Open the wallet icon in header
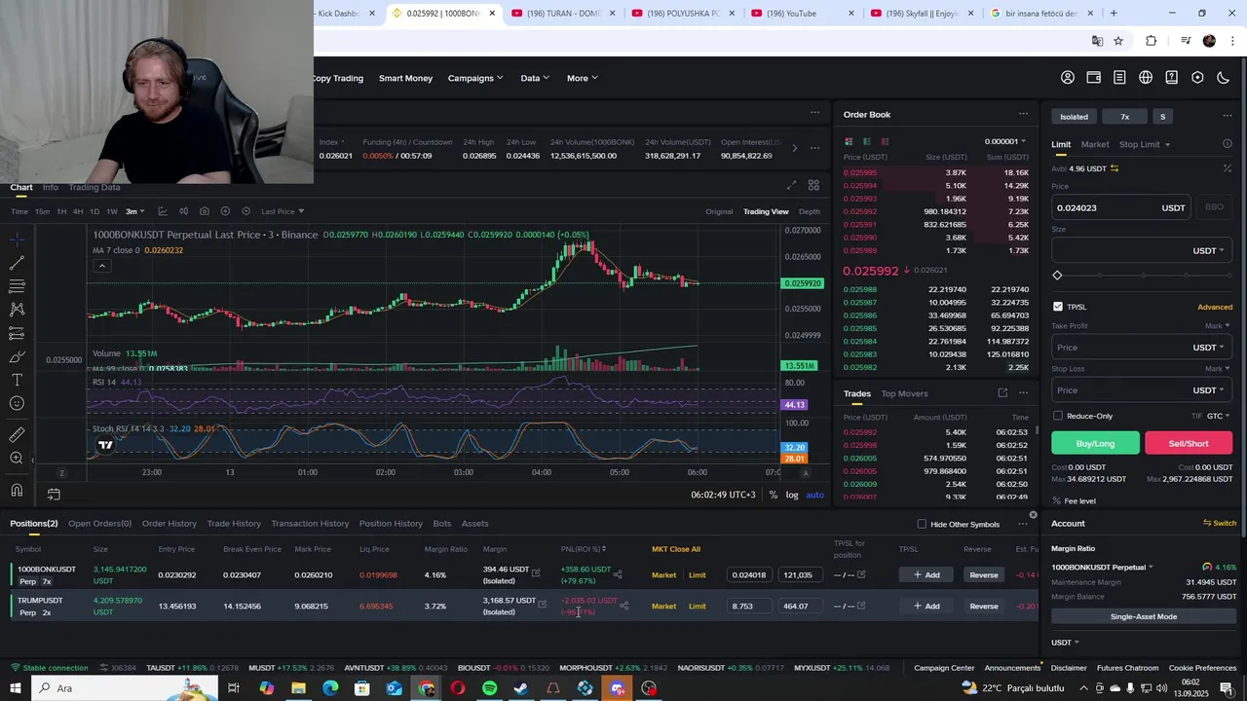 coord(1094,78)
